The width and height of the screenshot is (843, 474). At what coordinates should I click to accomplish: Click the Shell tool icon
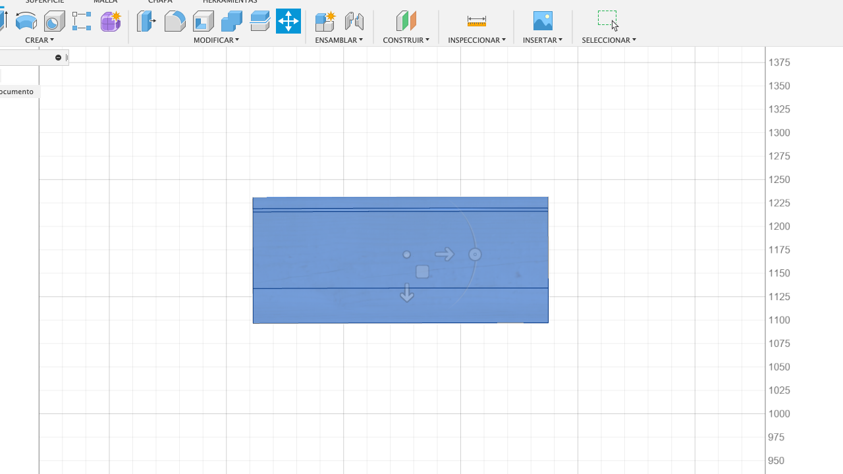tap(203, 21)
